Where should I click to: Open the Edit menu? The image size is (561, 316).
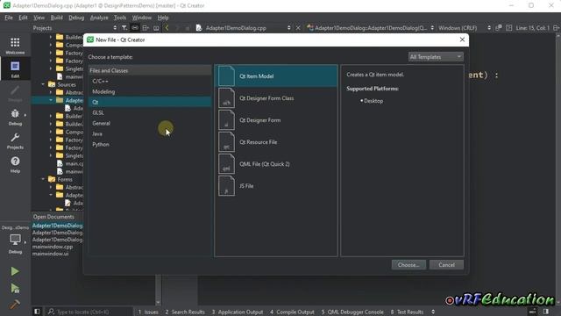pyautogui.click(x=24, y=18)
